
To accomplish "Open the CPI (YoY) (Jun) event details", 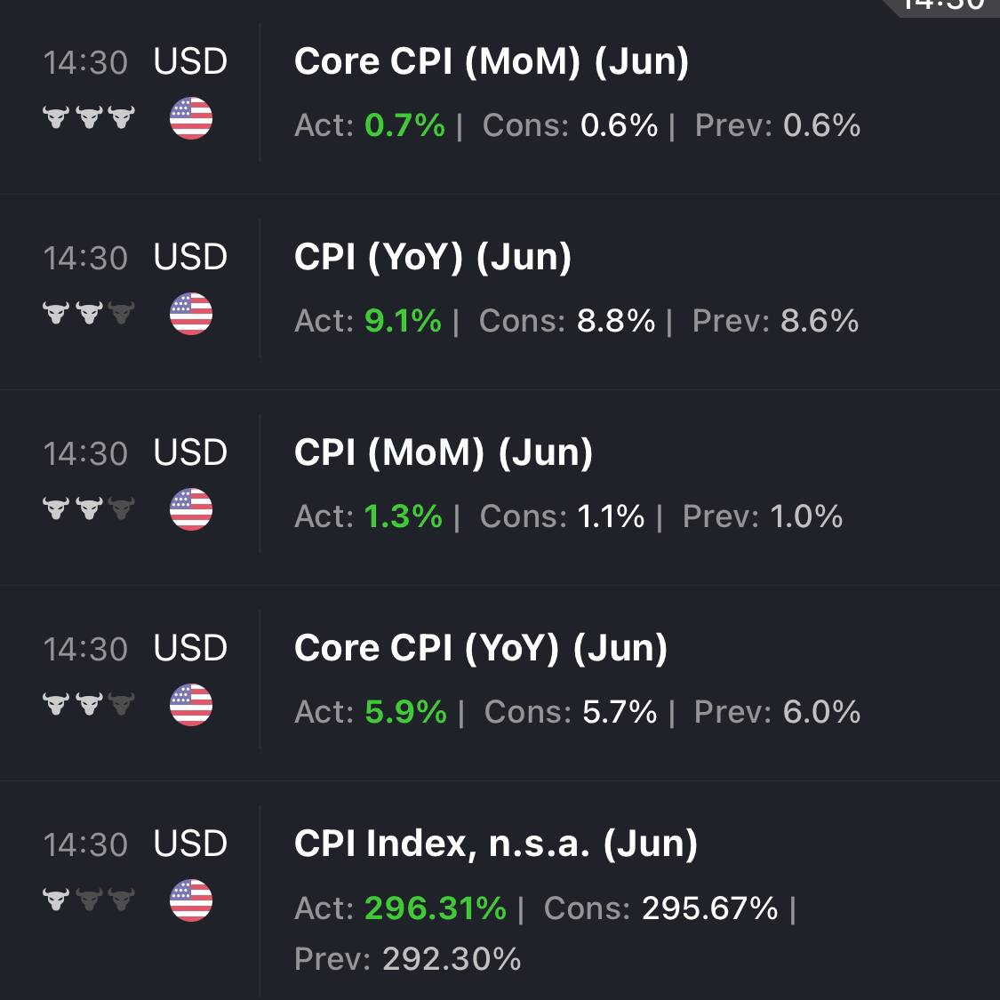I will tap(432, 258).
